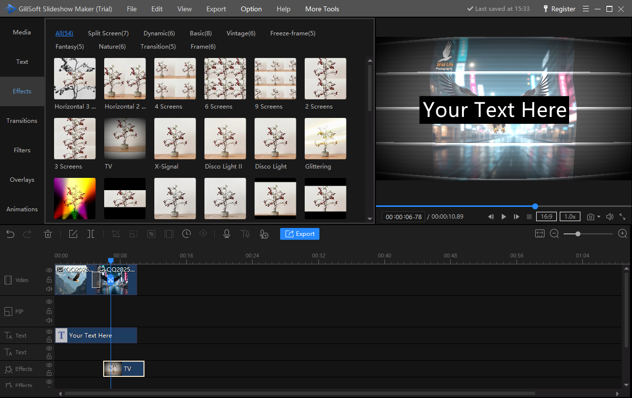Open the Export menu in menu bar
632x398 pixels.
point(216,9)
